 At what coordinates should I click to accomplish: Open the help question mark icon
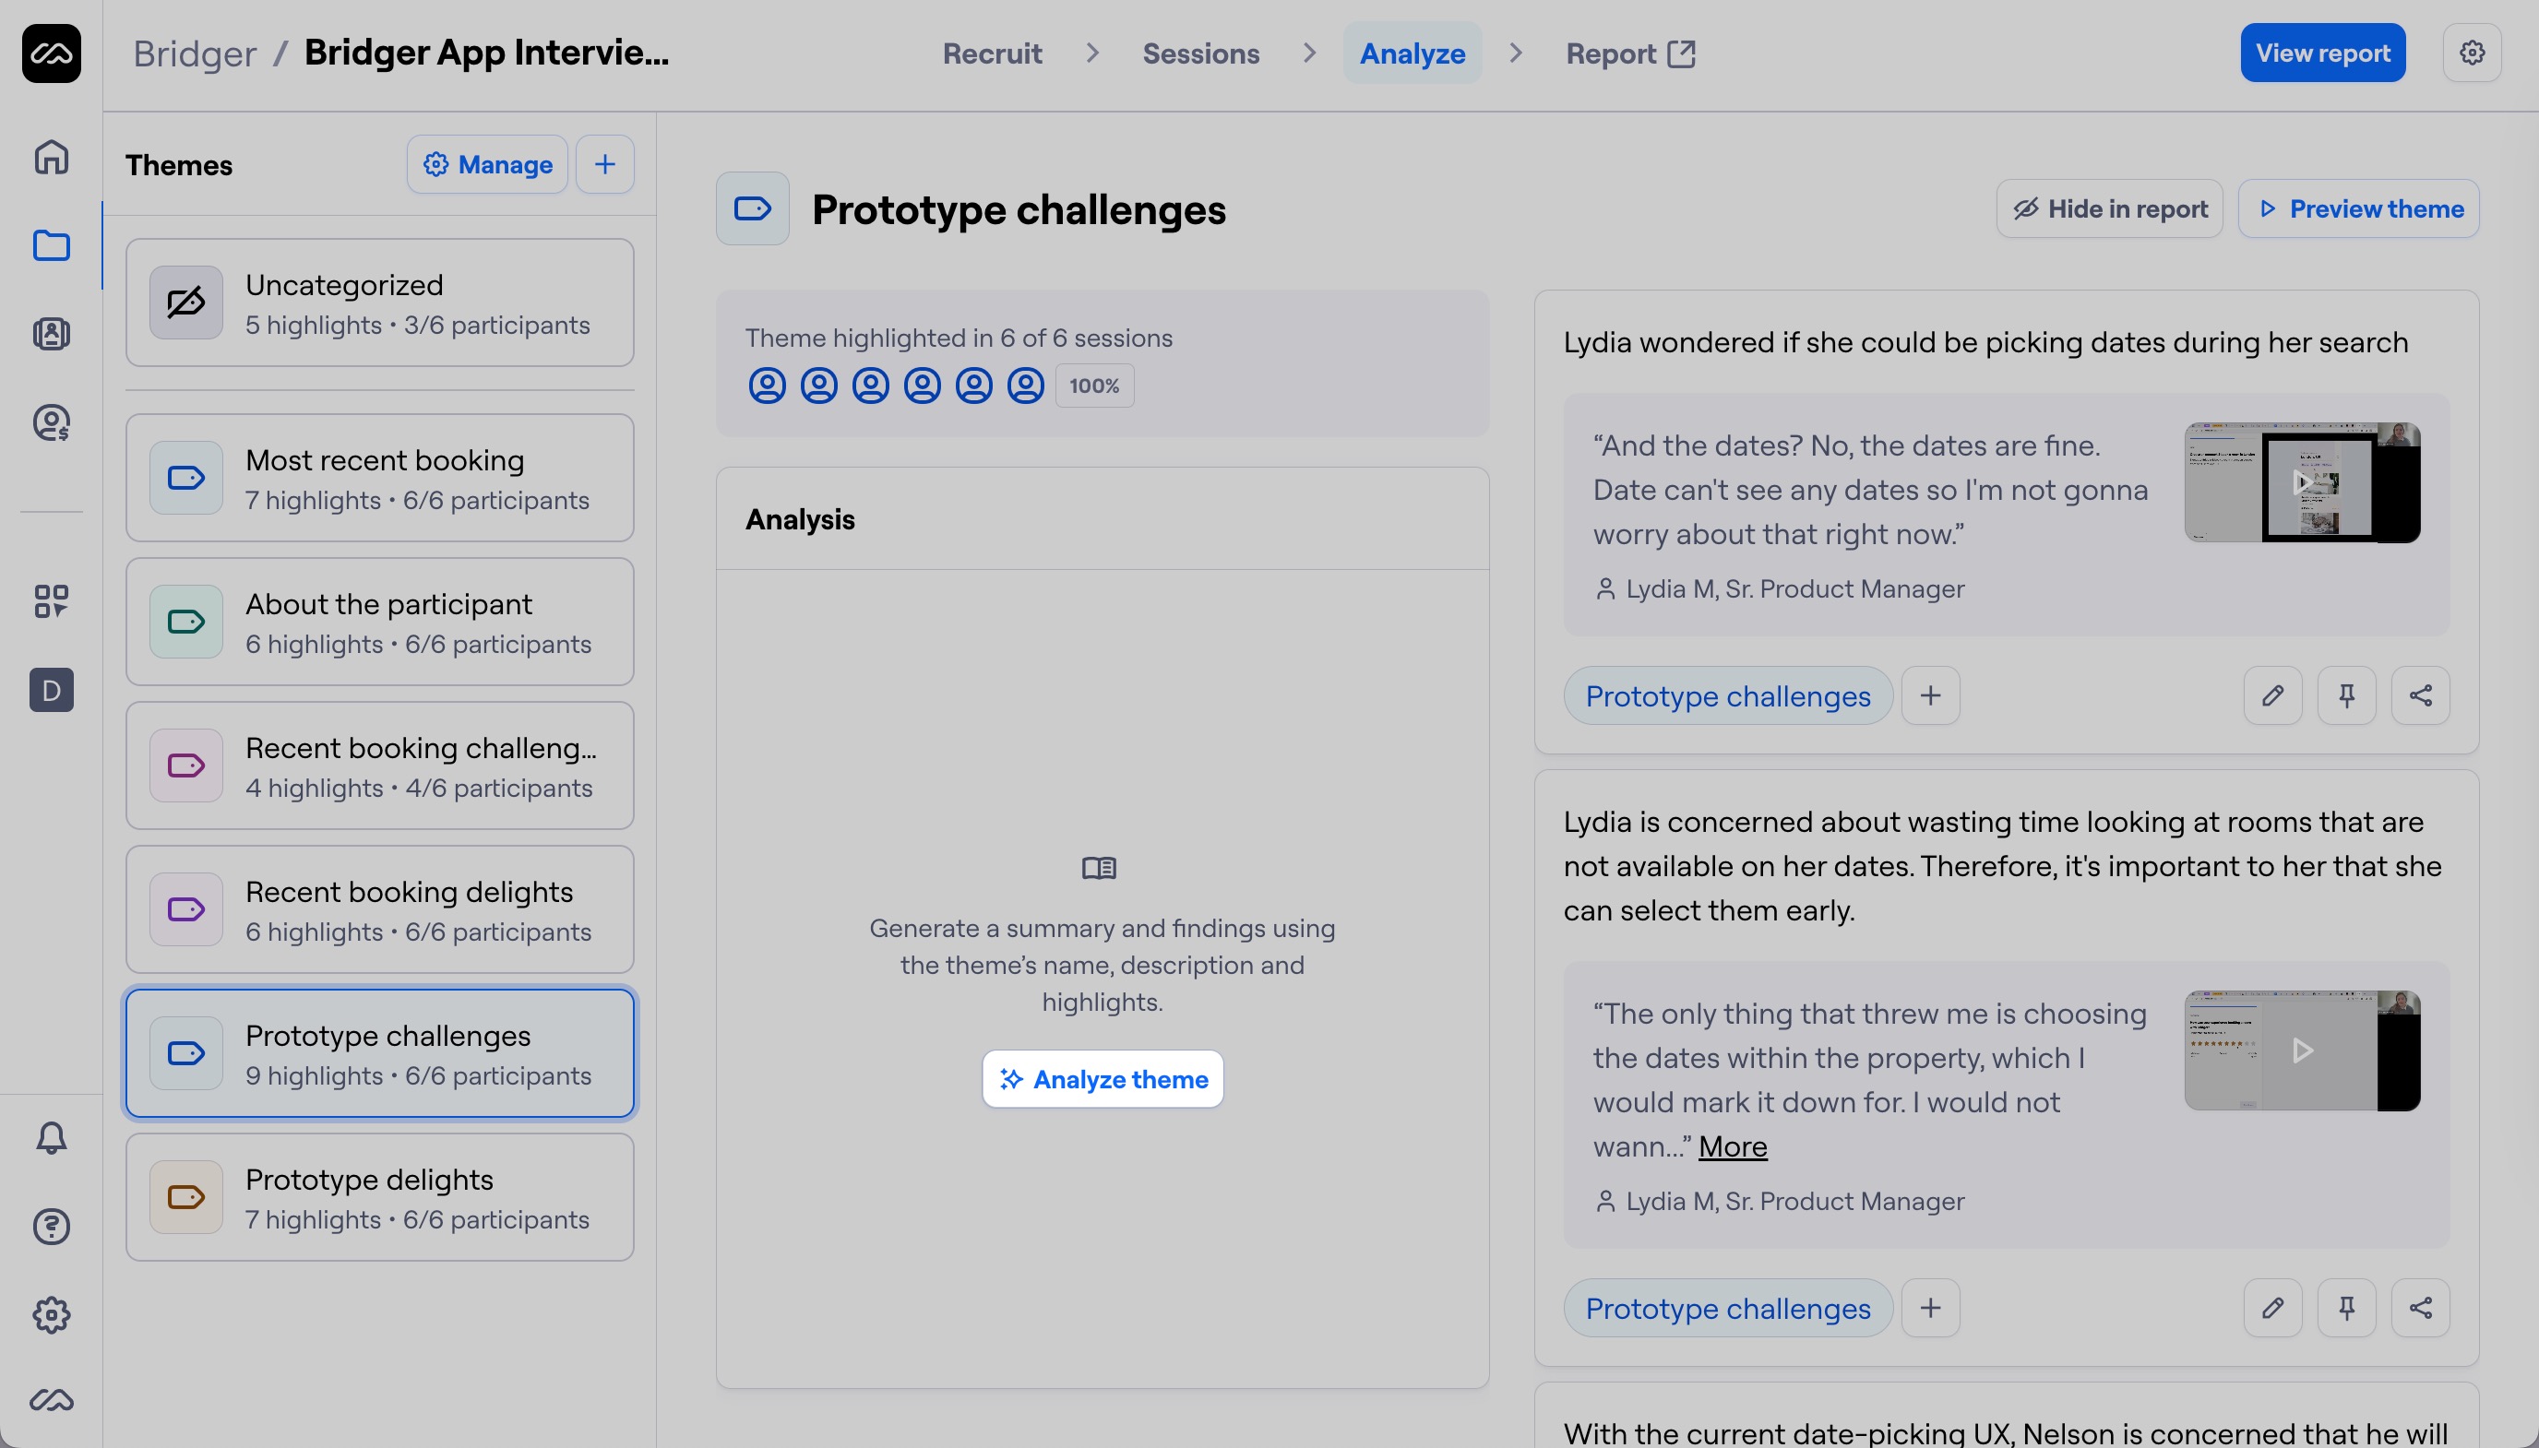click(52, 1227)
